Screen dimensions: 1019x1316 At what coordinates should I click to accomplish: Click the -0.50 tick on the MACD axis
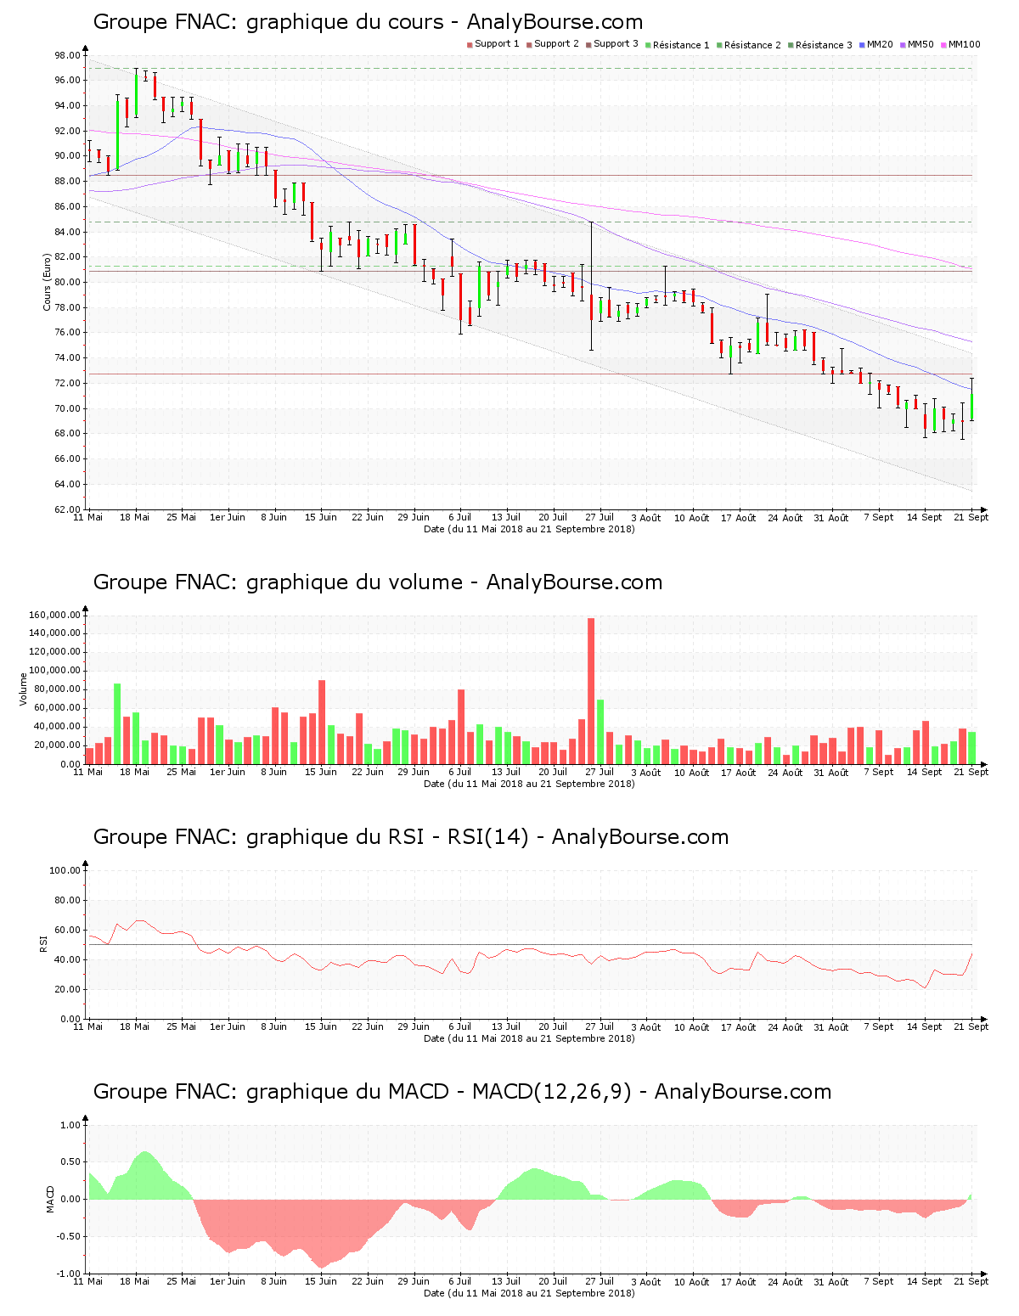point(70,1236)
